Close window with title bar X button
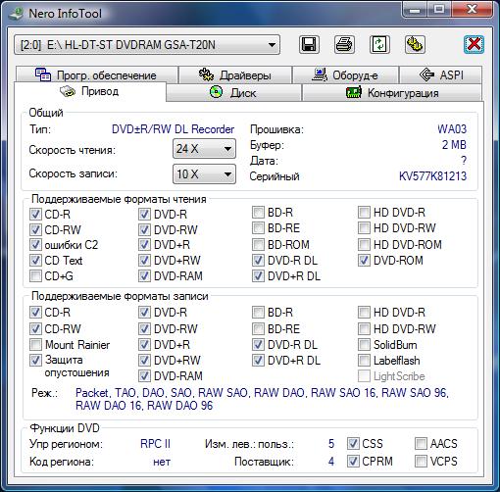Image resolution: width=500 pixels, height=492 pixels. tap(473, 9)
